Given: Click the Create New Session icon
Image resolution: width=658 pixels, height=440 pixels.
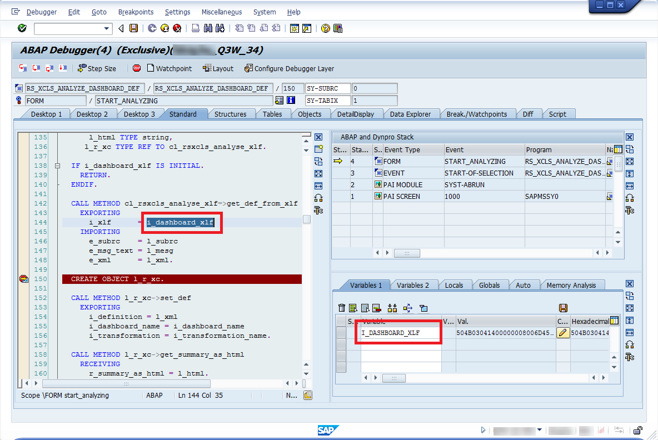Looking at the screenshot, I should (295, 28).
